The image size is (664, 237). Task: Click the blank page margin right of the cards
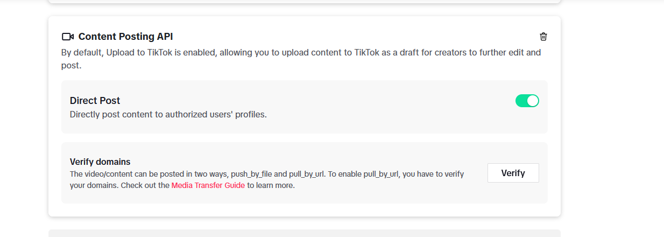point(612,119)
